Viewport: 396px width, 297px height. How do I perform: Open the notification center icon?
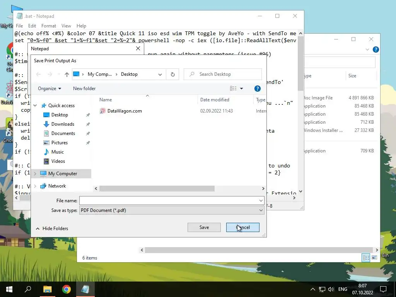click(383, 289)
